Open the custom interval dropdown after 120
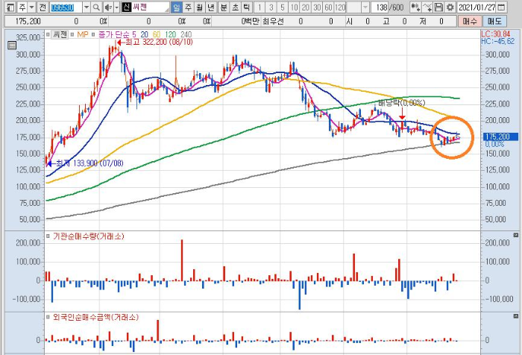This screenshot has height=355, width=522. tap(365, 7)
